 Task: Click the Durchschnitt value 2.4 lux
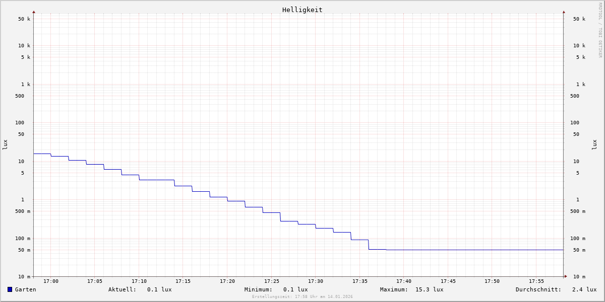point(584,289)
